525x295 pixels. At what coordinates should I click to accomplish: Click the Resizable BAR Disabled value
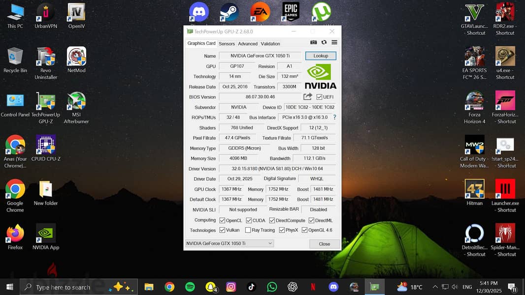319,209
